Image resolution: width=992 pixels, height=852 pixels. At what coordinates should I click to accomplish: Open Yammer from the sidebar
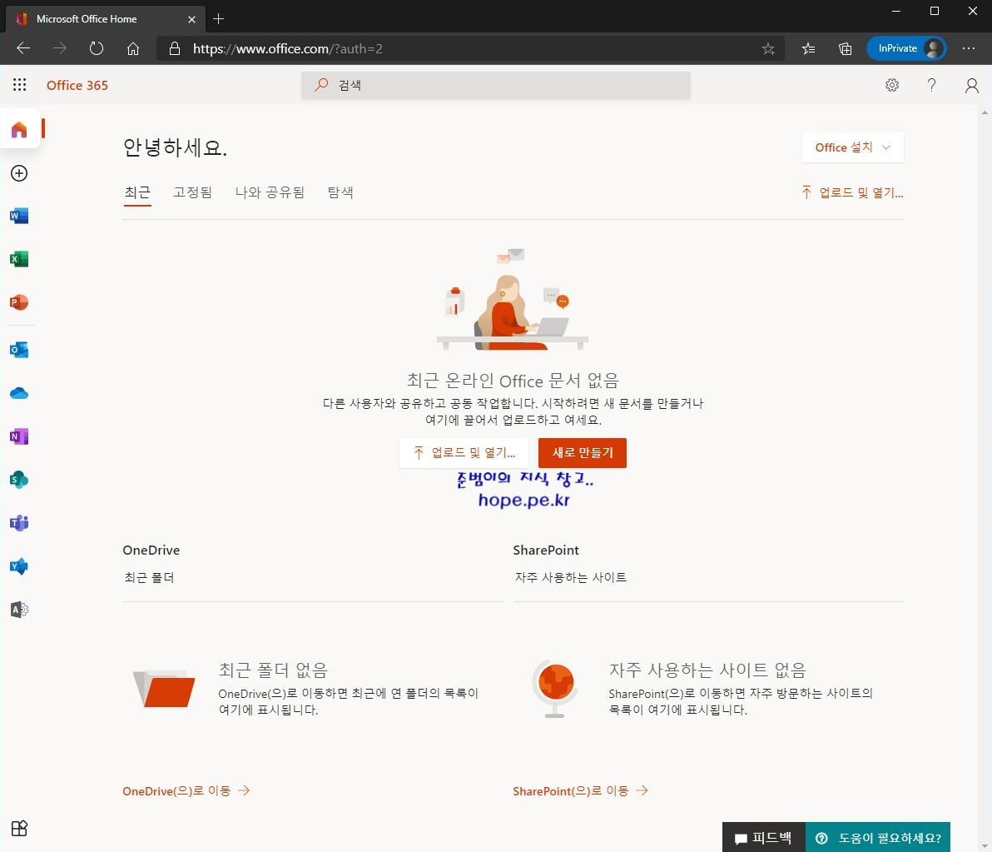click(x=19, y=566)
